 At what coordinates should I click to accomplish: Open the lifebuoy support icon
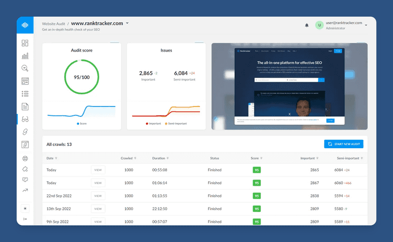coord(25,159)
